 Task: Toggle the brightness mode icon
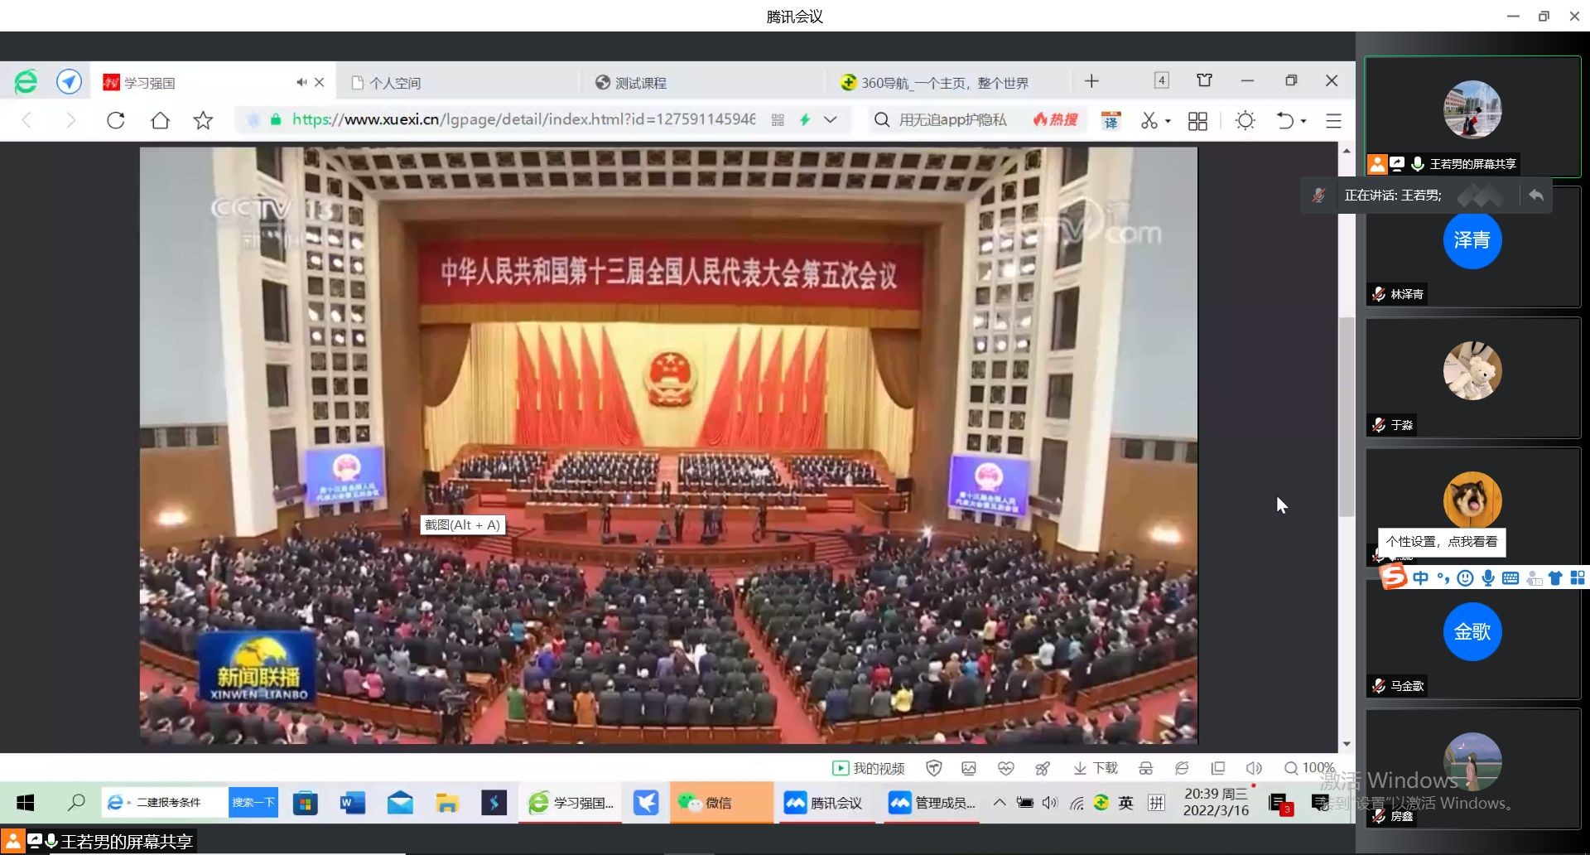point(1245,120)
